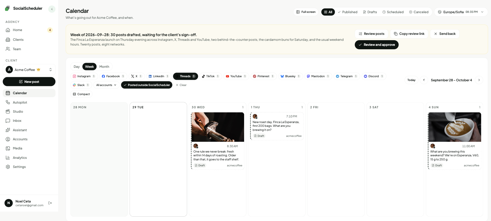The image size is (491, 221).
Task: Open the latte art image on Sunday post
Action: click(455, 127)
